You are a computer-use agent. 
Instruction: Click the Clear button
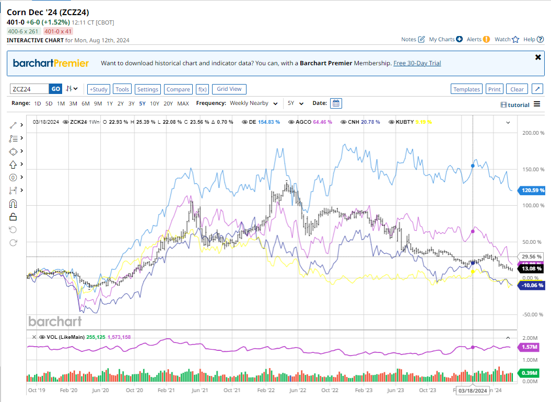(x=517, y=89)
